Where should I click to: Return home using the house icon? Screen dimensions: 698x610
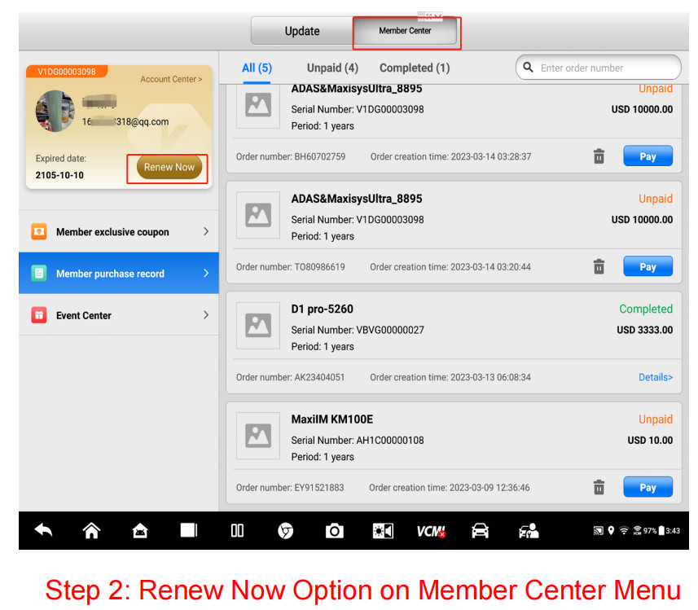(x=91, y=530)
